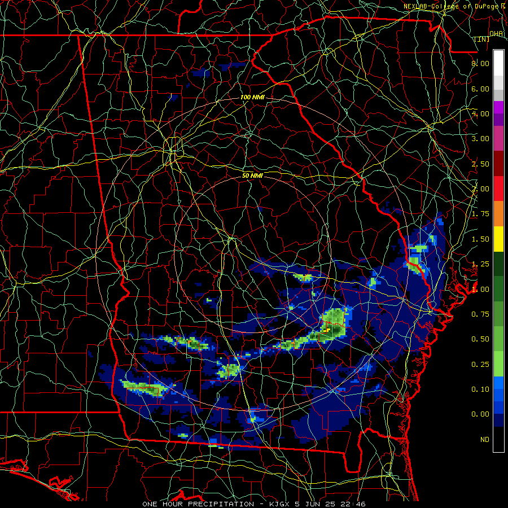Pick the orange legend swatch
Screen dimensions: 508x508
(x=498, y=213)
